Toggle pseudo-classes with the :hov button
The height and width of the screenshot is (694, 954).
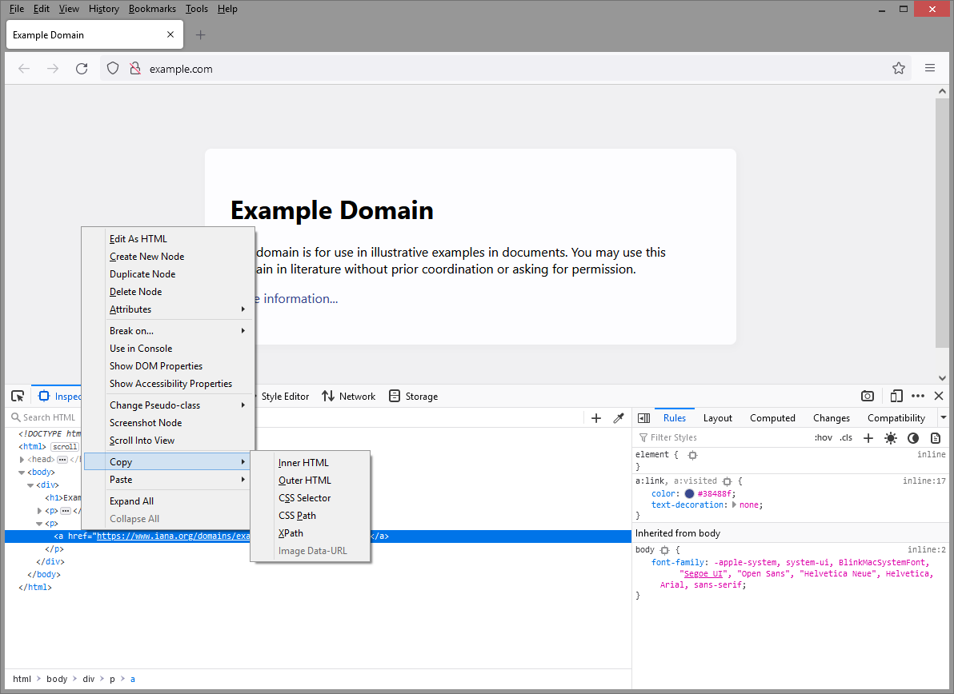(x=823, y=437)
